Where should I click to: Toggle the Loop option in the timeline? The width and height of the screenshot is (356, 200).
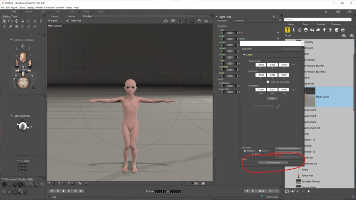click(49, 197)
